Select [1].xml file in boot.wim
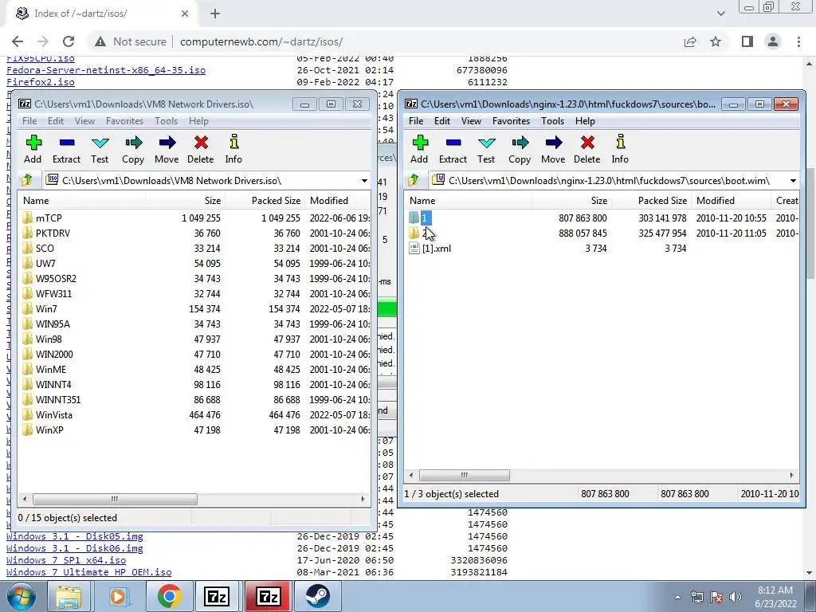 tap(437, 249)
